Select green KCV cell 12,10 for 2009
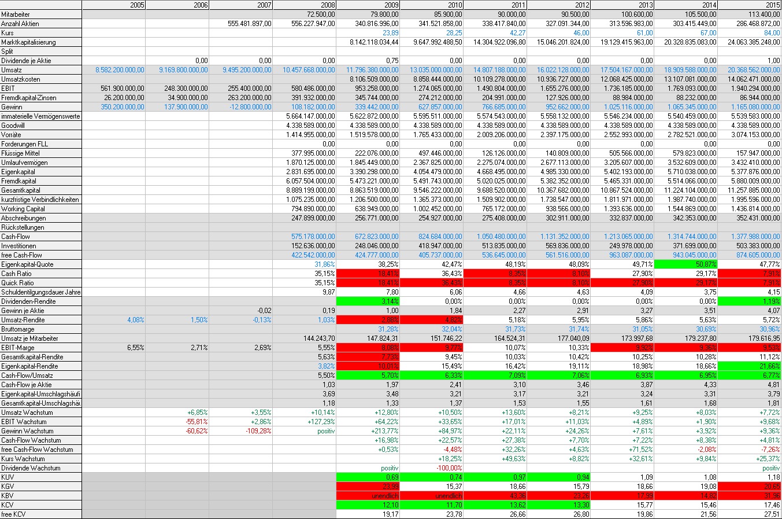The image size is (782, 519). (368, 505)
